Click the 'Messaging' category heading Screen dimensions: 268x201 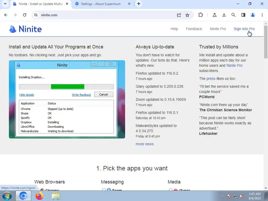(112, 182)
